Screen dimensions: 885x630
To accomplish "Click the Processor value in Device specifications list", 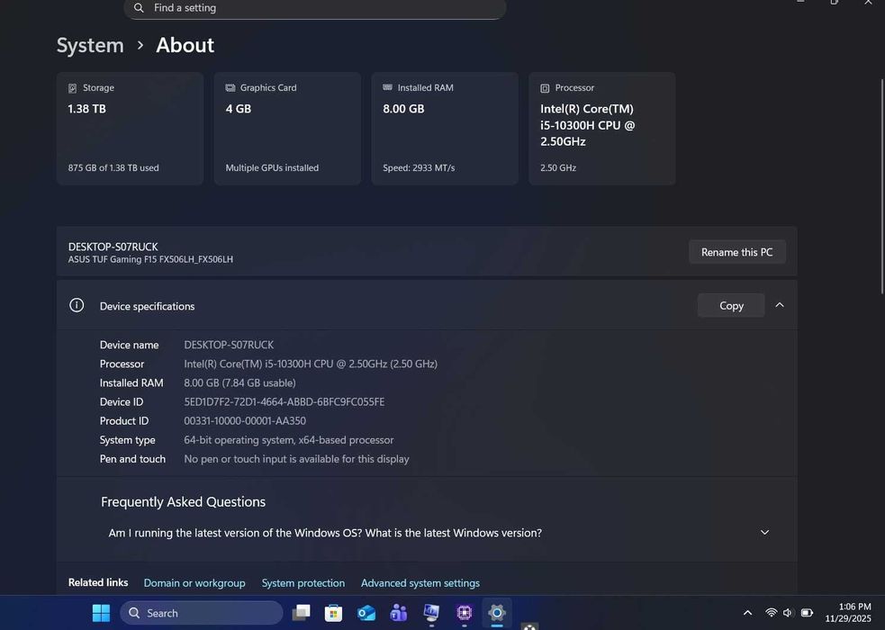I will tap(311, 364).
